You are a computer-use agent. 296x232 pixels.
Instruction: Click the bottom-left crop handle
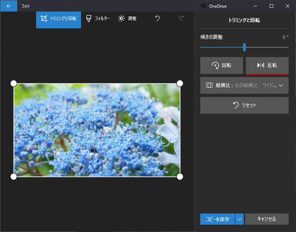click(14, 177)
